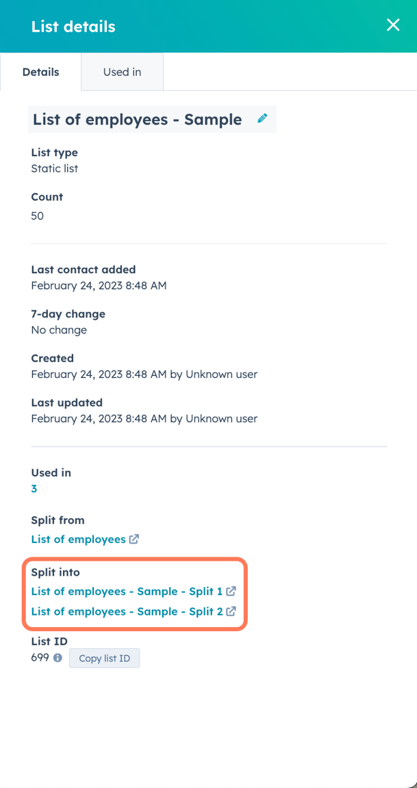The height and width of the screenshot is (788, 417).
Task: Click external link icon next to List of employees
Action: pyautogui.click(x=134, y=539)
